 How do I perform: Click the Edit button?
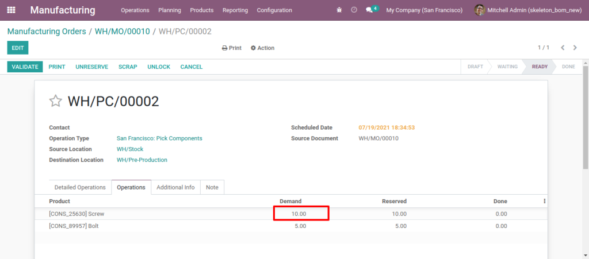tap(17, 48)
